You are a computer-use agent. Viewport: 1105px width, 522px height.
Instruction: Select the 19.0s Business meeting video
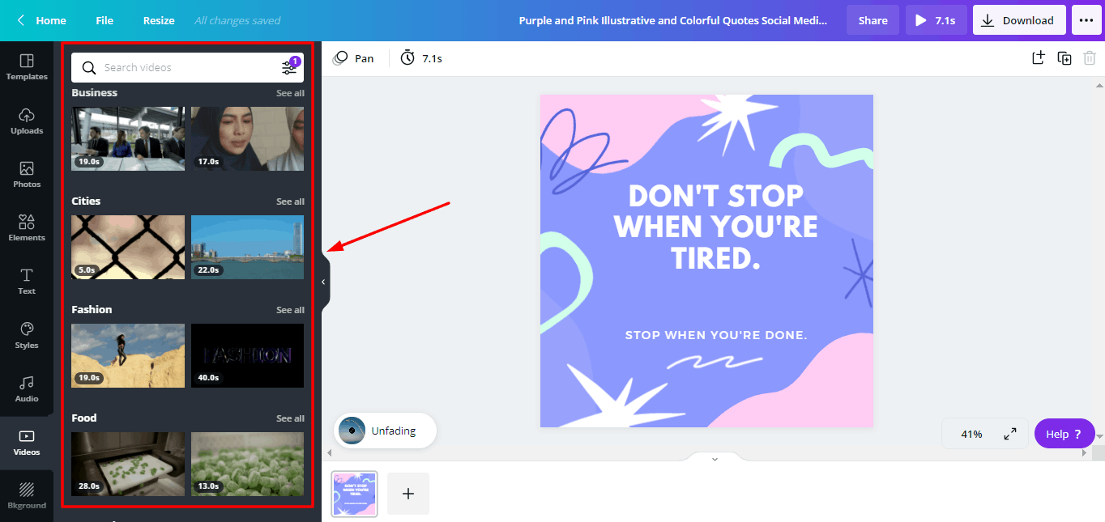pyautogui.click(x=128, y=138)
